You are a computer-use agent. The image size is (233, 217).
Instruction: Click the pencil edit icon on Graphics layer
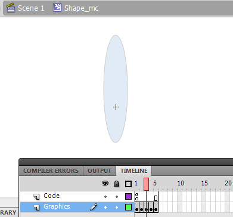pyautogui.click(x=94, y=207)
